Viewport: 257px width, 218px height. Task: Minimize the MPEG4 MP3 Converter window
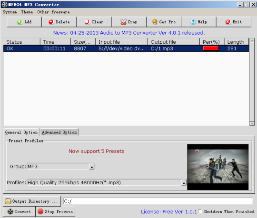pos(240,4)
